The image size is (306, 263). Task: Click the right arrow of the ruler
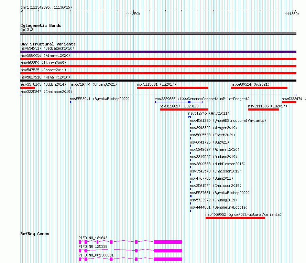tap(295, 11)
